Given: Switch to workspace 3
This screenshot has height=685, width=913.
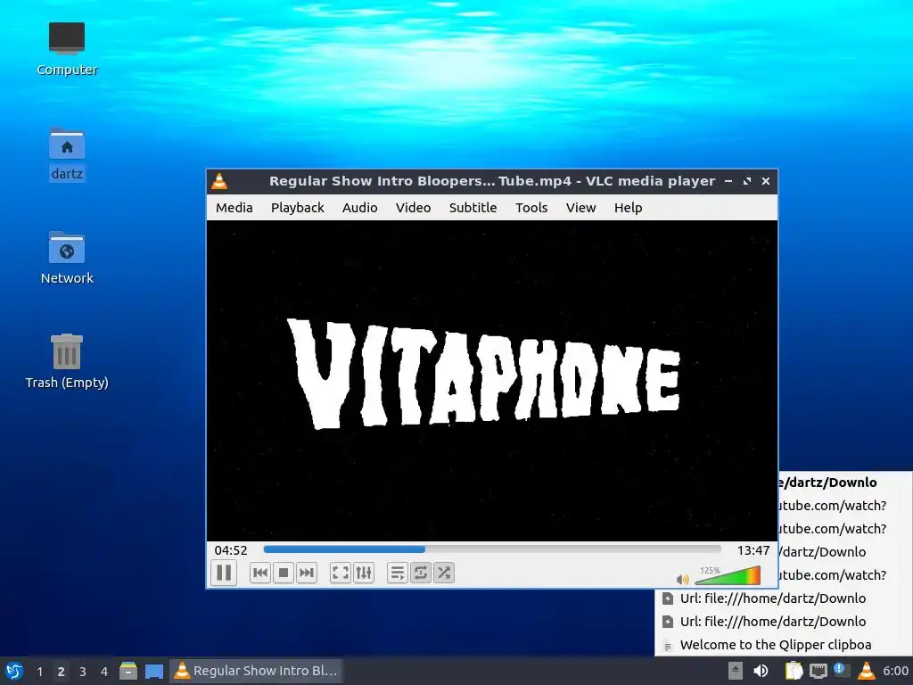Looking at the screenshot, I should tap(82, 672).
